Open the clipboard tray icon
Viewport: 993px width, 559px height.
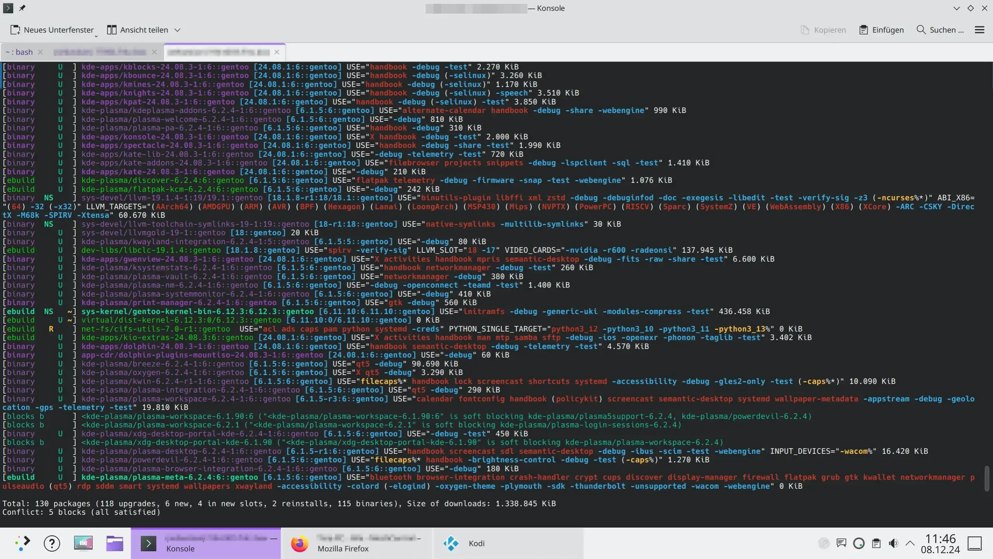(x=876, y=543)
